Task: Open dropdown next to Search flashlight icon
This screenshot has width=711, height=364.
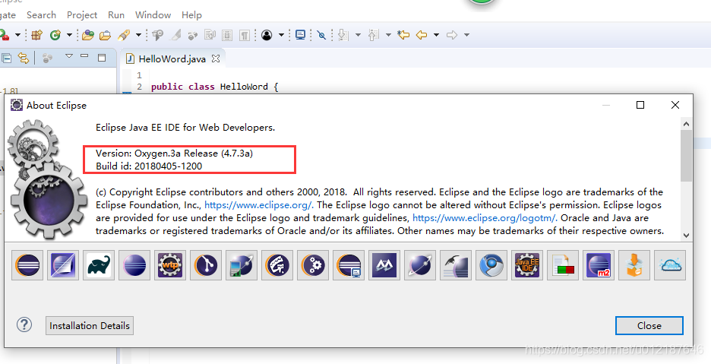Action: point(139,35)
